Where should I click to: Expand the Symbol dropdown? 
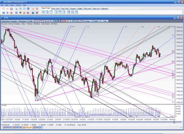(x=100, y=21)
